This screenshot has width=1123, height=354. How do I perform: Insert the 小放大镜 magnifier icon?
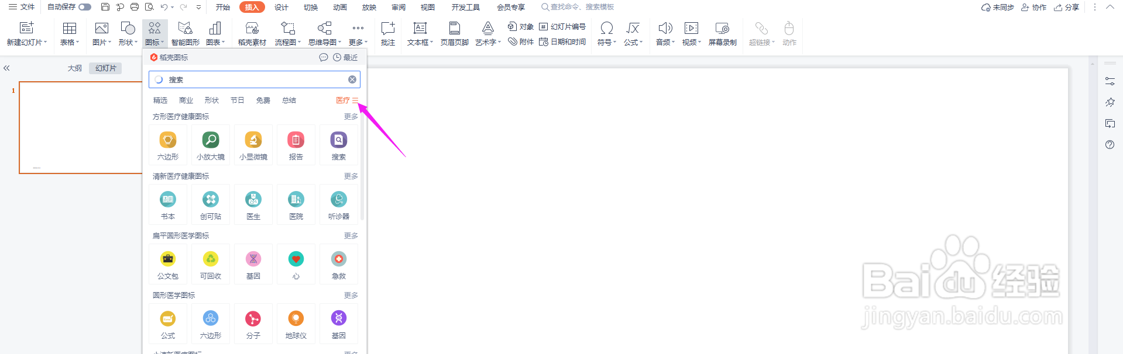(211, 145)
